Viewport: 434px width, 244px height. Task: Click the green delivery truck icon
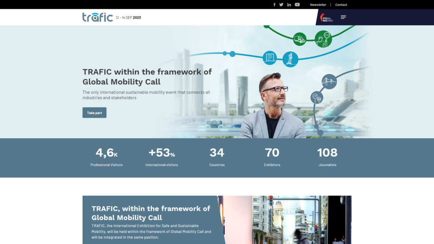[x=300, y=39]
